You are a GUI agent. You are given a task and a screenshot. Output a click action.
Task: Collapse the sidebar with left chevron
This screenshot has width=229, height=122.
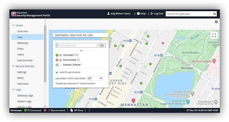tap(45, 21)
